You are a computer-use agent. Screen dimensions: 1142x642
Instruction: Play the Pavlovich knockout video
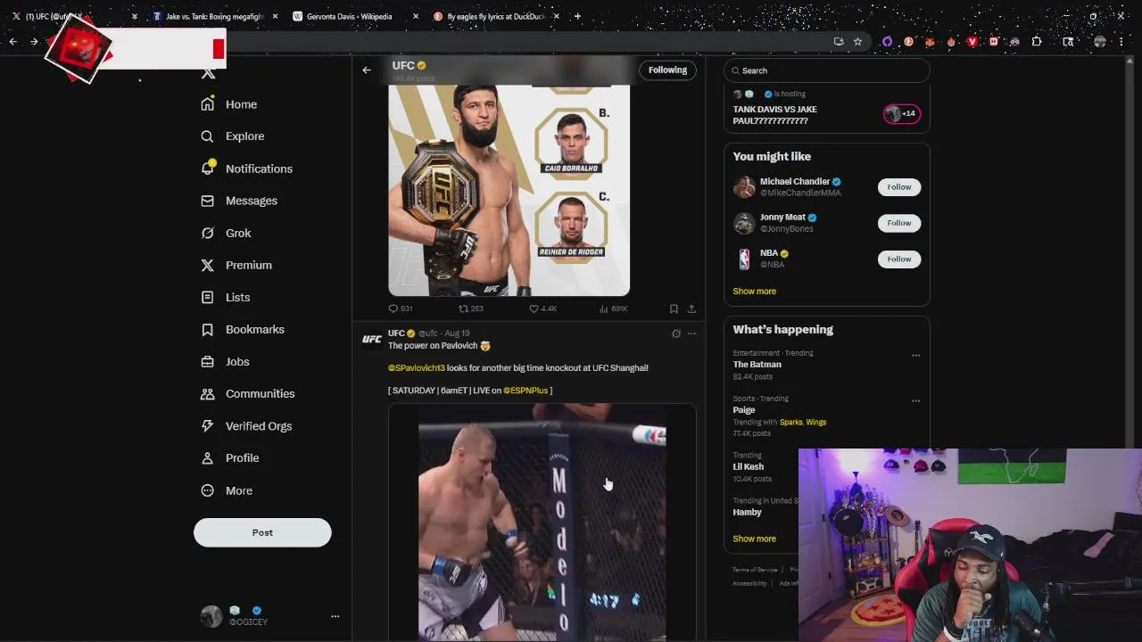point(542,523)
